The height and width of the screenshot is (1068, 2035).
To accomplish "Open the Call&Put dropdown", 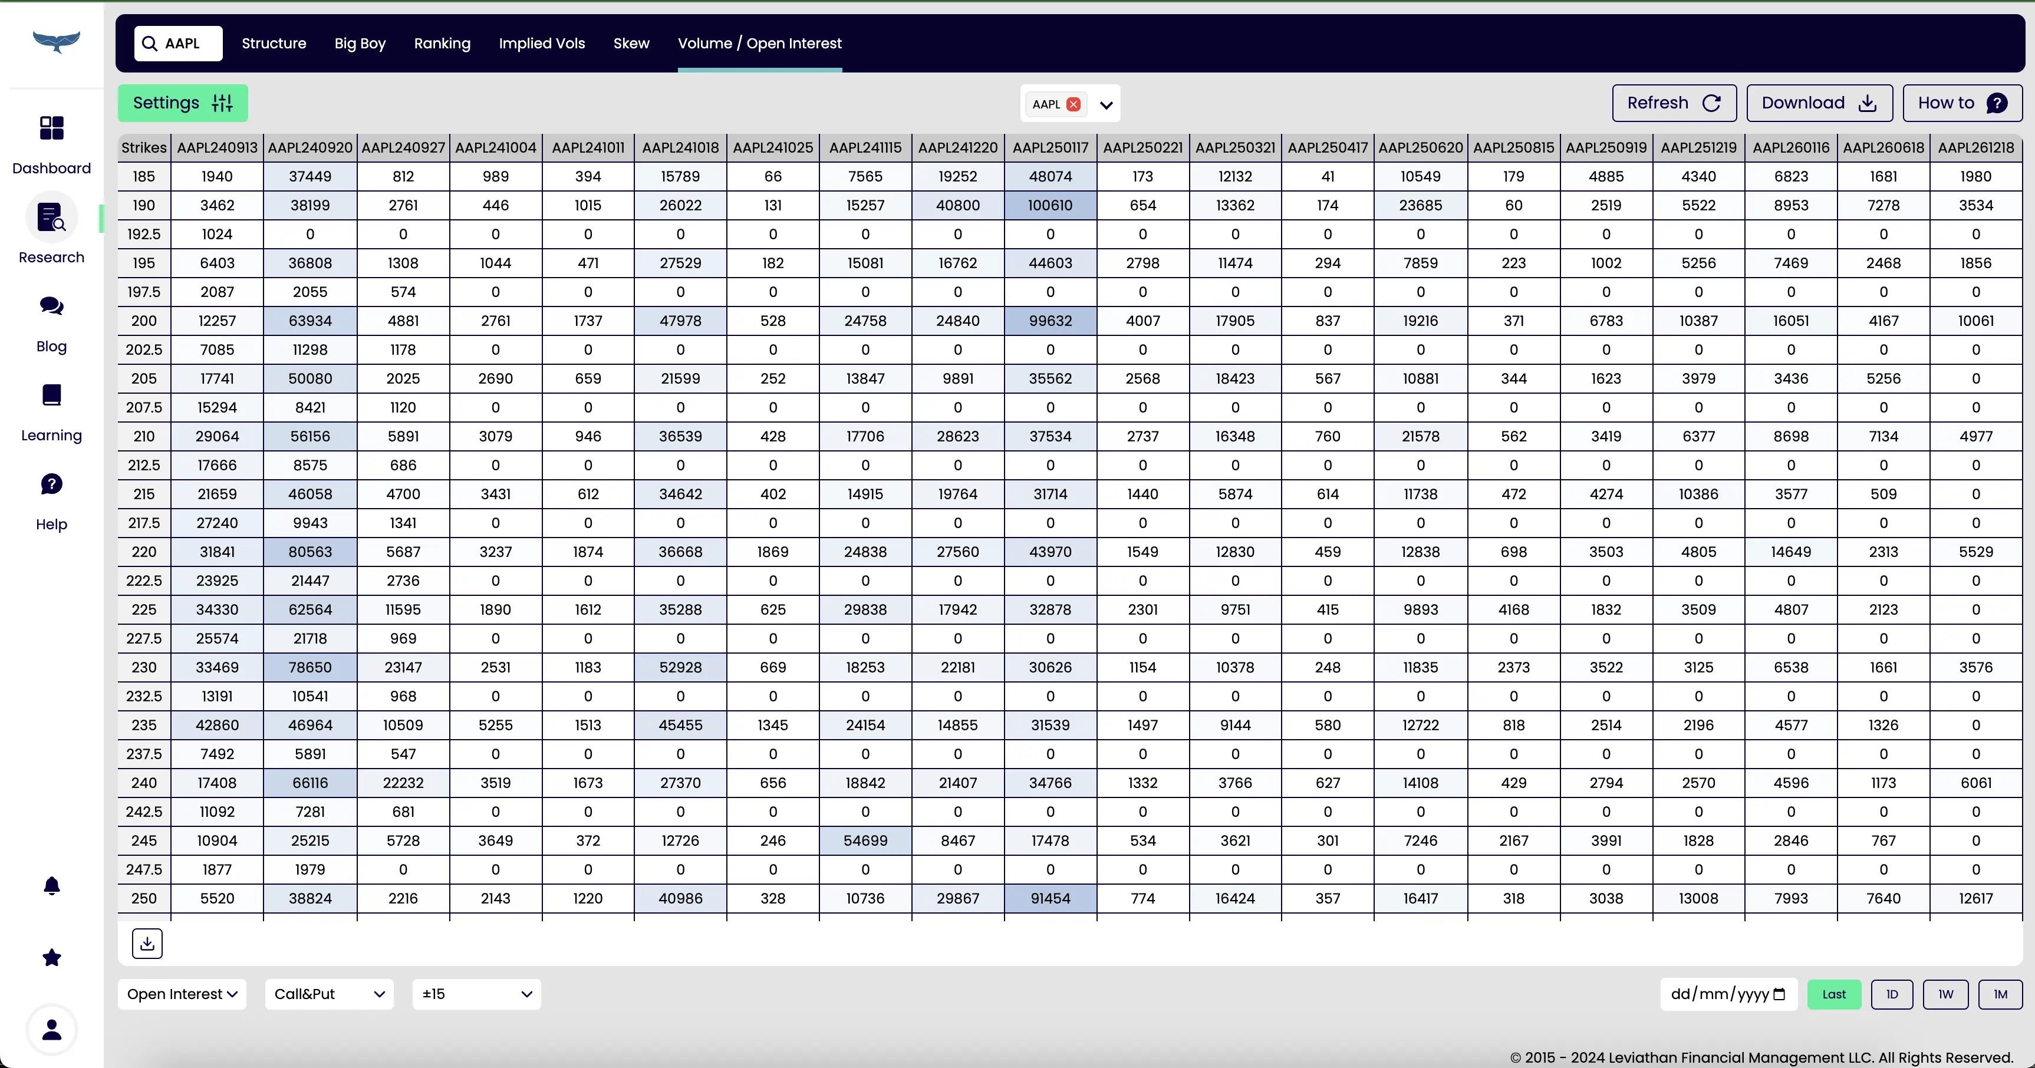I will coord(328,994).
